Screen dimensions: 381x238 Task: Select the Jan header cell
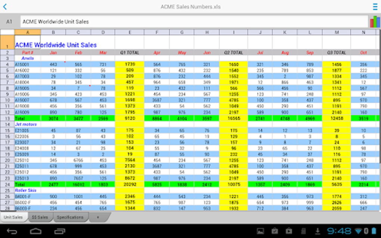tap(53, 52)
